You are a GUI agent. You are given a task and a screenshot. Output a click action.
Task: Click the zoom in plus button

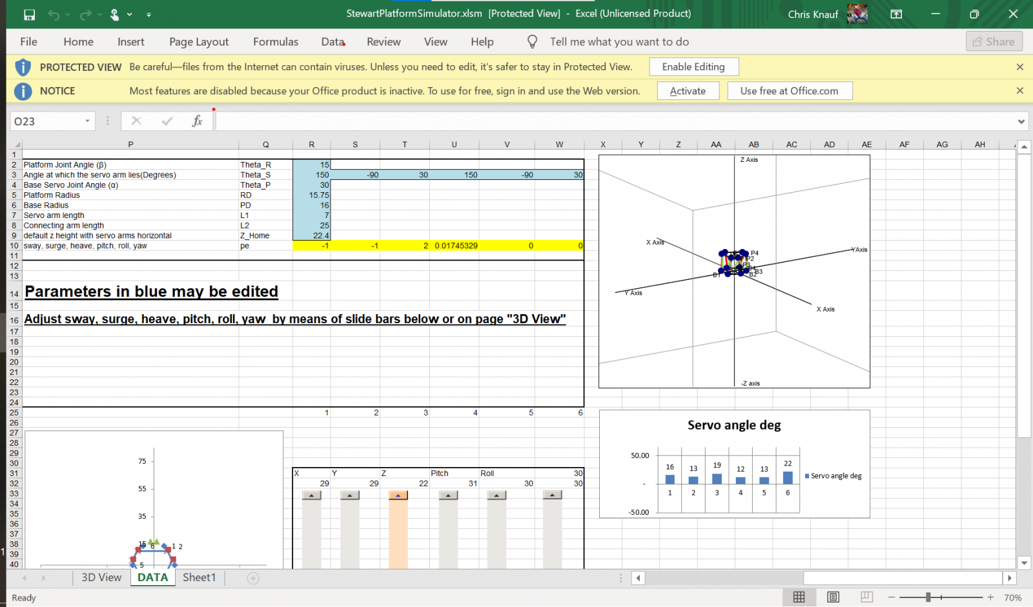pyautogui.click(x=990, y=598)
